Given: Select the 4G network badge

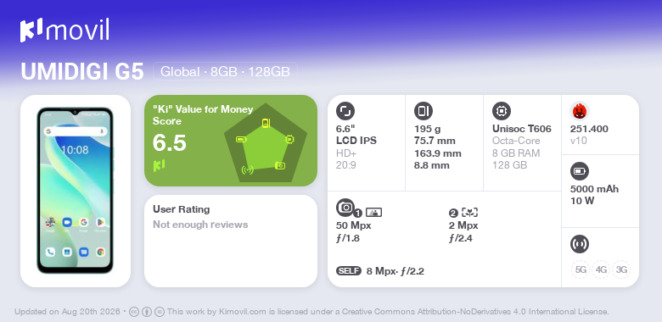Looking at the screenshot, I should [601, 269].
